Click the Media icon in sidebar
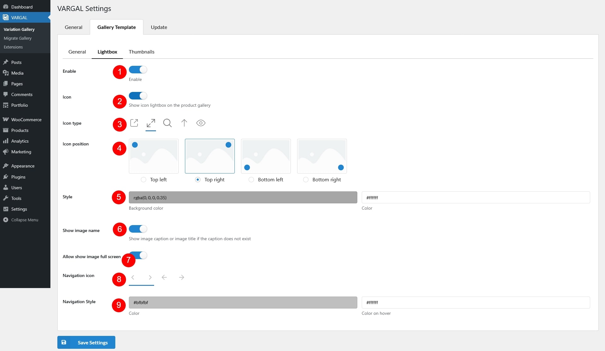The image size is (605, 351). pos(6,73)
